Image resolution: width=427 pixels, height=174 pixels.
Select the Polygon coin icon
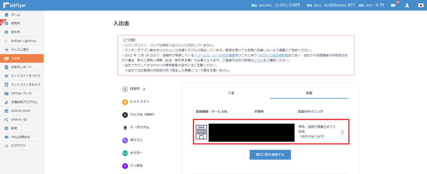coord(125,140)
